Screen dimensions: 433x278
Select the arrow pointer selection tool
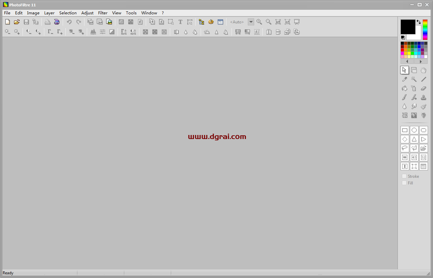tap(405, 70)
